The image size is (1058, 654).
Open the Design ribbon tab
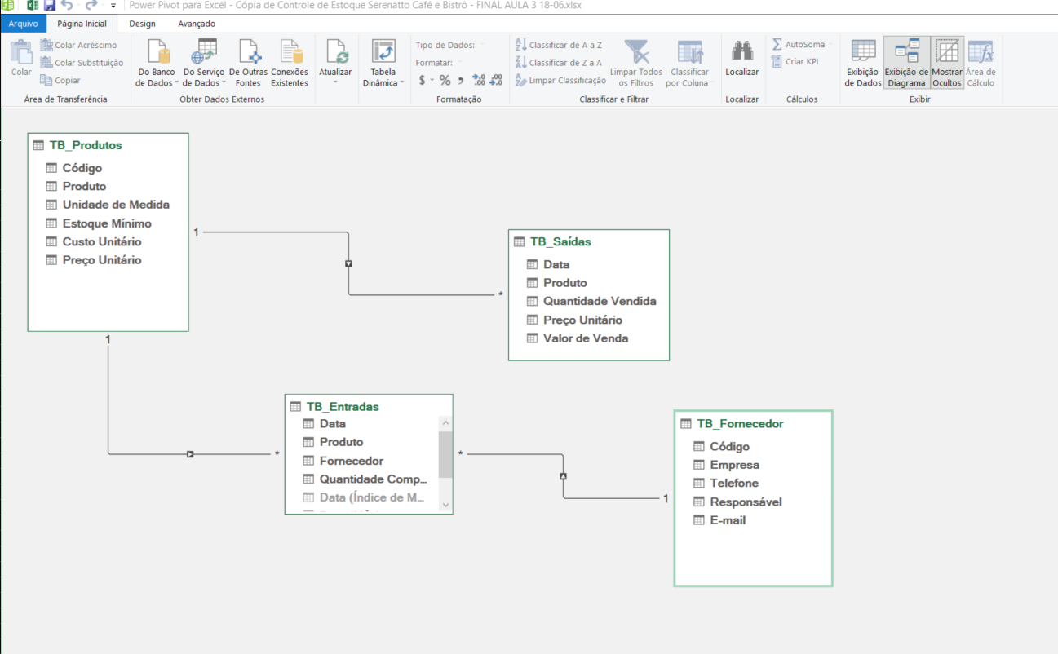[x=142, y=24]
